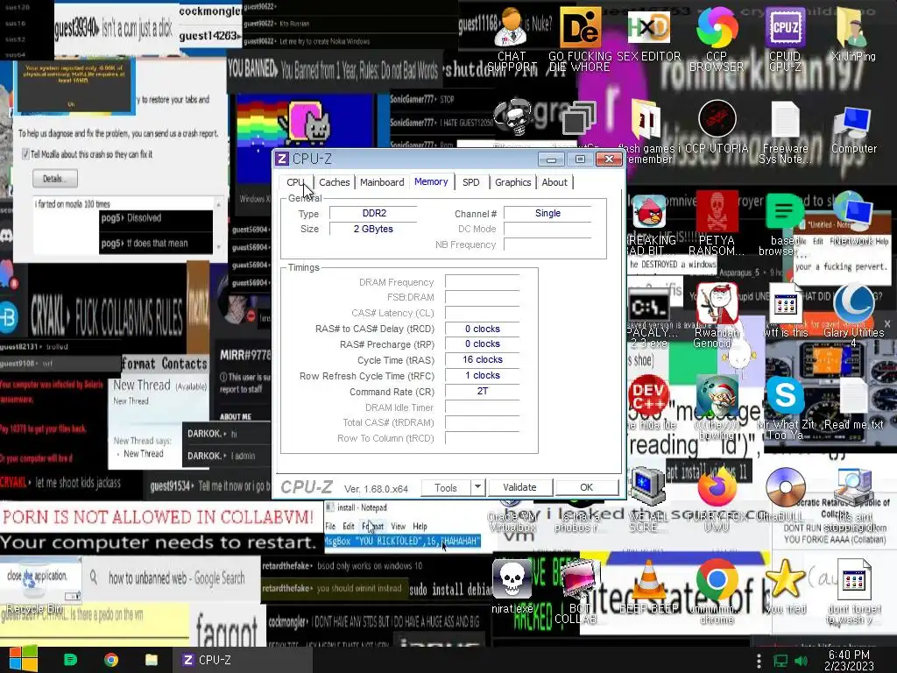
Task: Open the BOT COLLAB desktop icon
Action: pos(579,579)
